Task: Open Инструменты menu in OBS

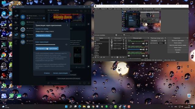Action: click(148, 9)
